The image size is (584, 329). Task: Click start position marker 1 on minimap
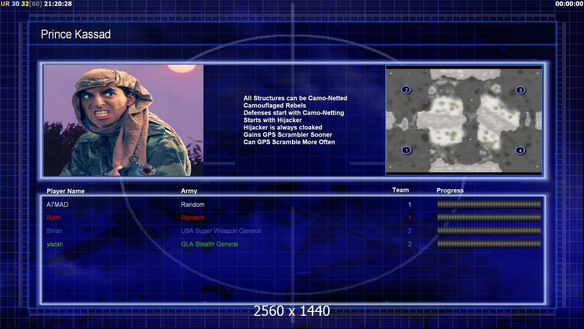point(406,150)
